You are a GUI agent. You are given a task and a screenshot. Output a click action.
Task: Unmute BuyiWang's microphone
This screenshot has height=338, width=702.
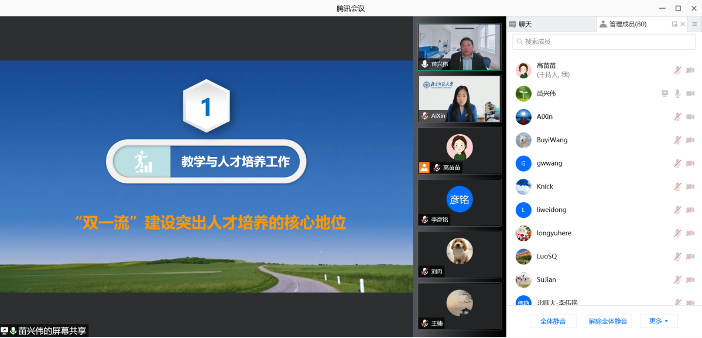click(x=676, y=139)
